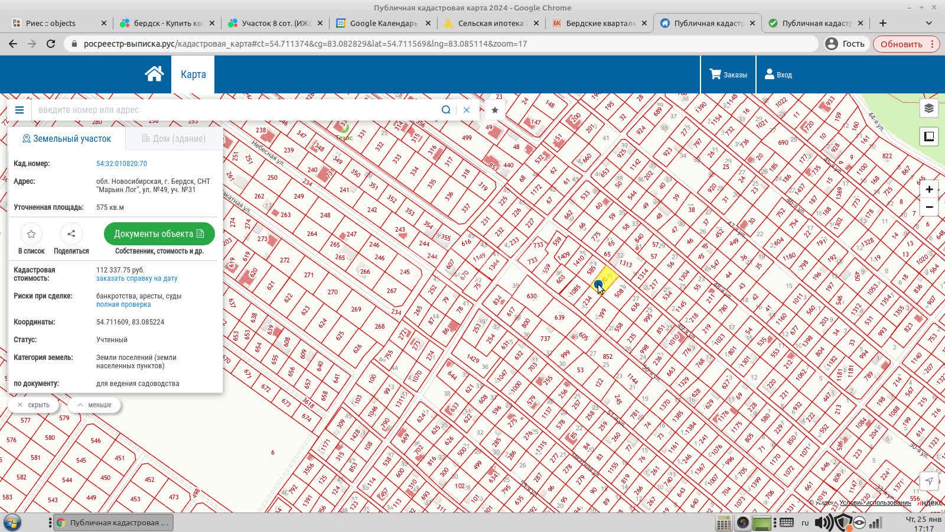Reload the current page
This screenshot has width=945, height=532.
tap(51, 44)
